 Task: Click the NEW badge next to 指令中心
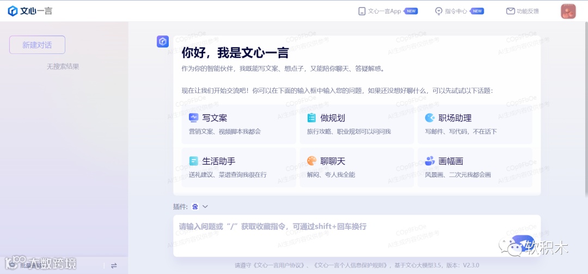(476, 11)
